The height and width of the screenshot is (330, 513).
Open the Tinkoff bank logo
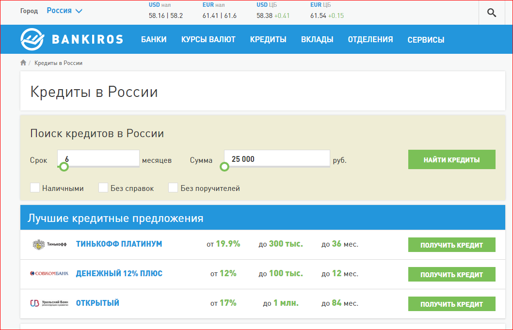49,244
